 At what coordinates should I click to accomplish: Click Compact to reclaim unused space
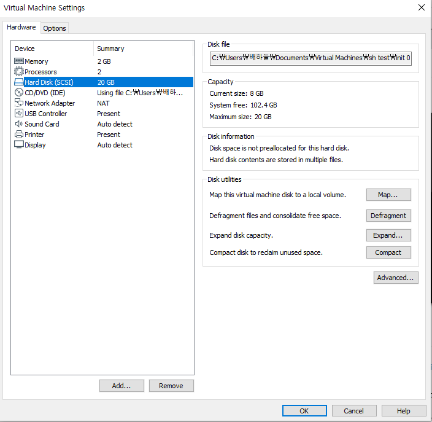point(388,252)
